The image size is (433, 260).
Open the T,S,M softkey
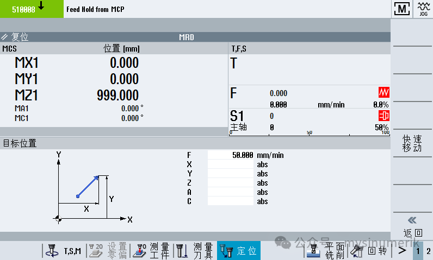click(64, 251)
